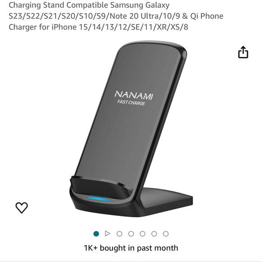Click the 'S23/S22/S21/S20' title line
Screen dimensions: 262x262
(x=116, y=16)
